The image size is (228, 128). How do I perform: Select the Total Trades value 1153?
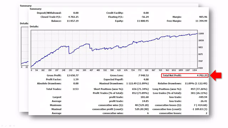tap(76, 89)
